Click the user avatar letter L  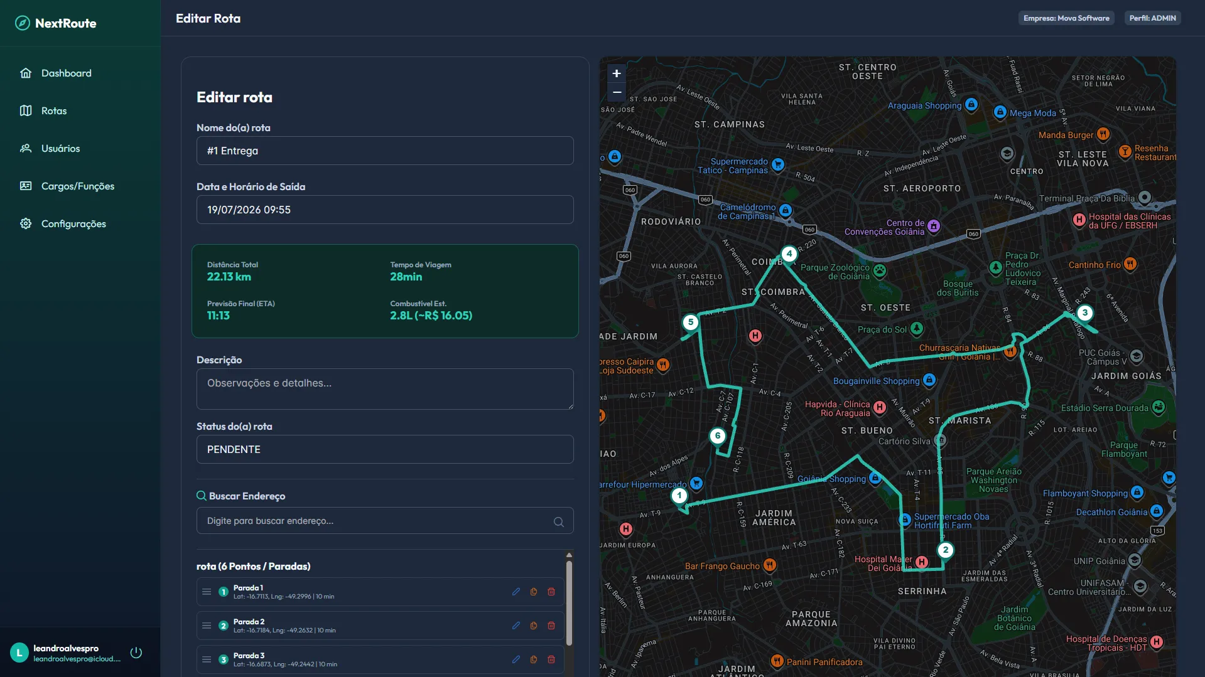(x=19, y=653)
